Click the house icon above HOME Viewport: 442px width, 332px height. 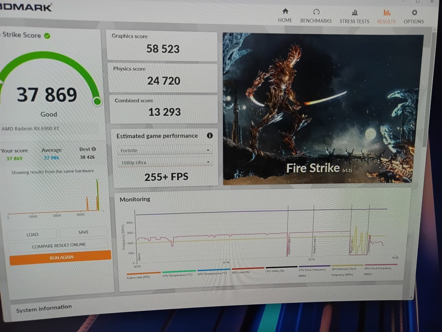point(285,11)
